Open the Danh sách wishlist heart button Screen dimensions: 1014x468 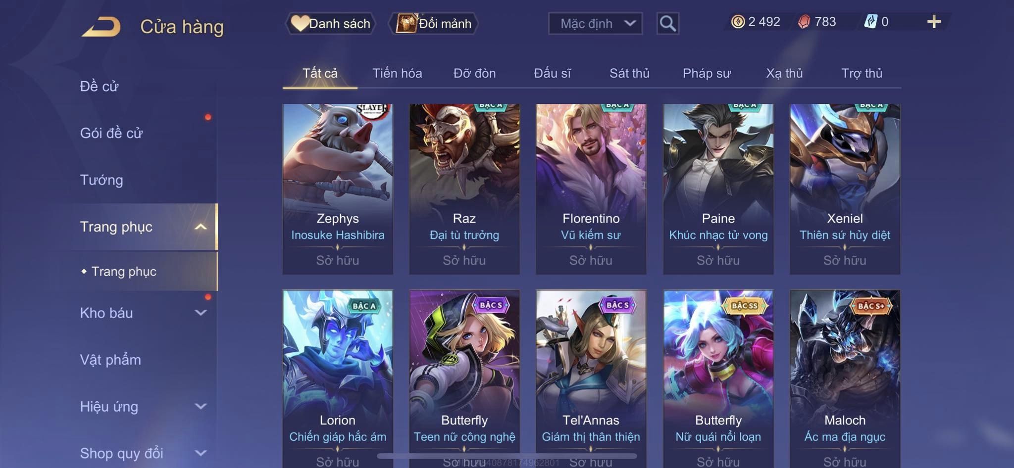click(331, 23)
